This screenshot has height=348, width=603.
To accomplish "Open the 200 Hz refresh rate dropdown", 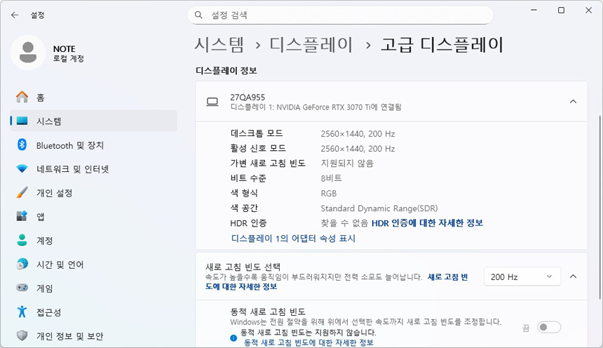I will (522, 277).
